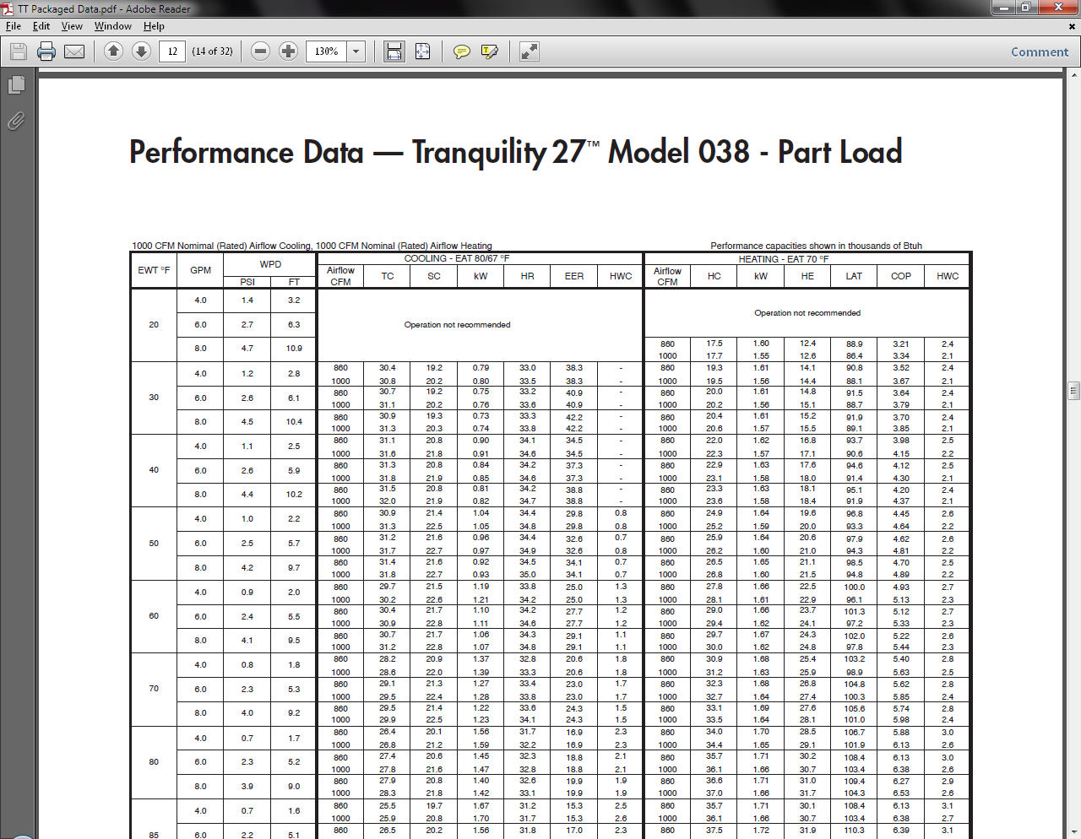Screen dimensions: 1081x839
Task: Click the page number field showing 12
Action: coord(172,51)
